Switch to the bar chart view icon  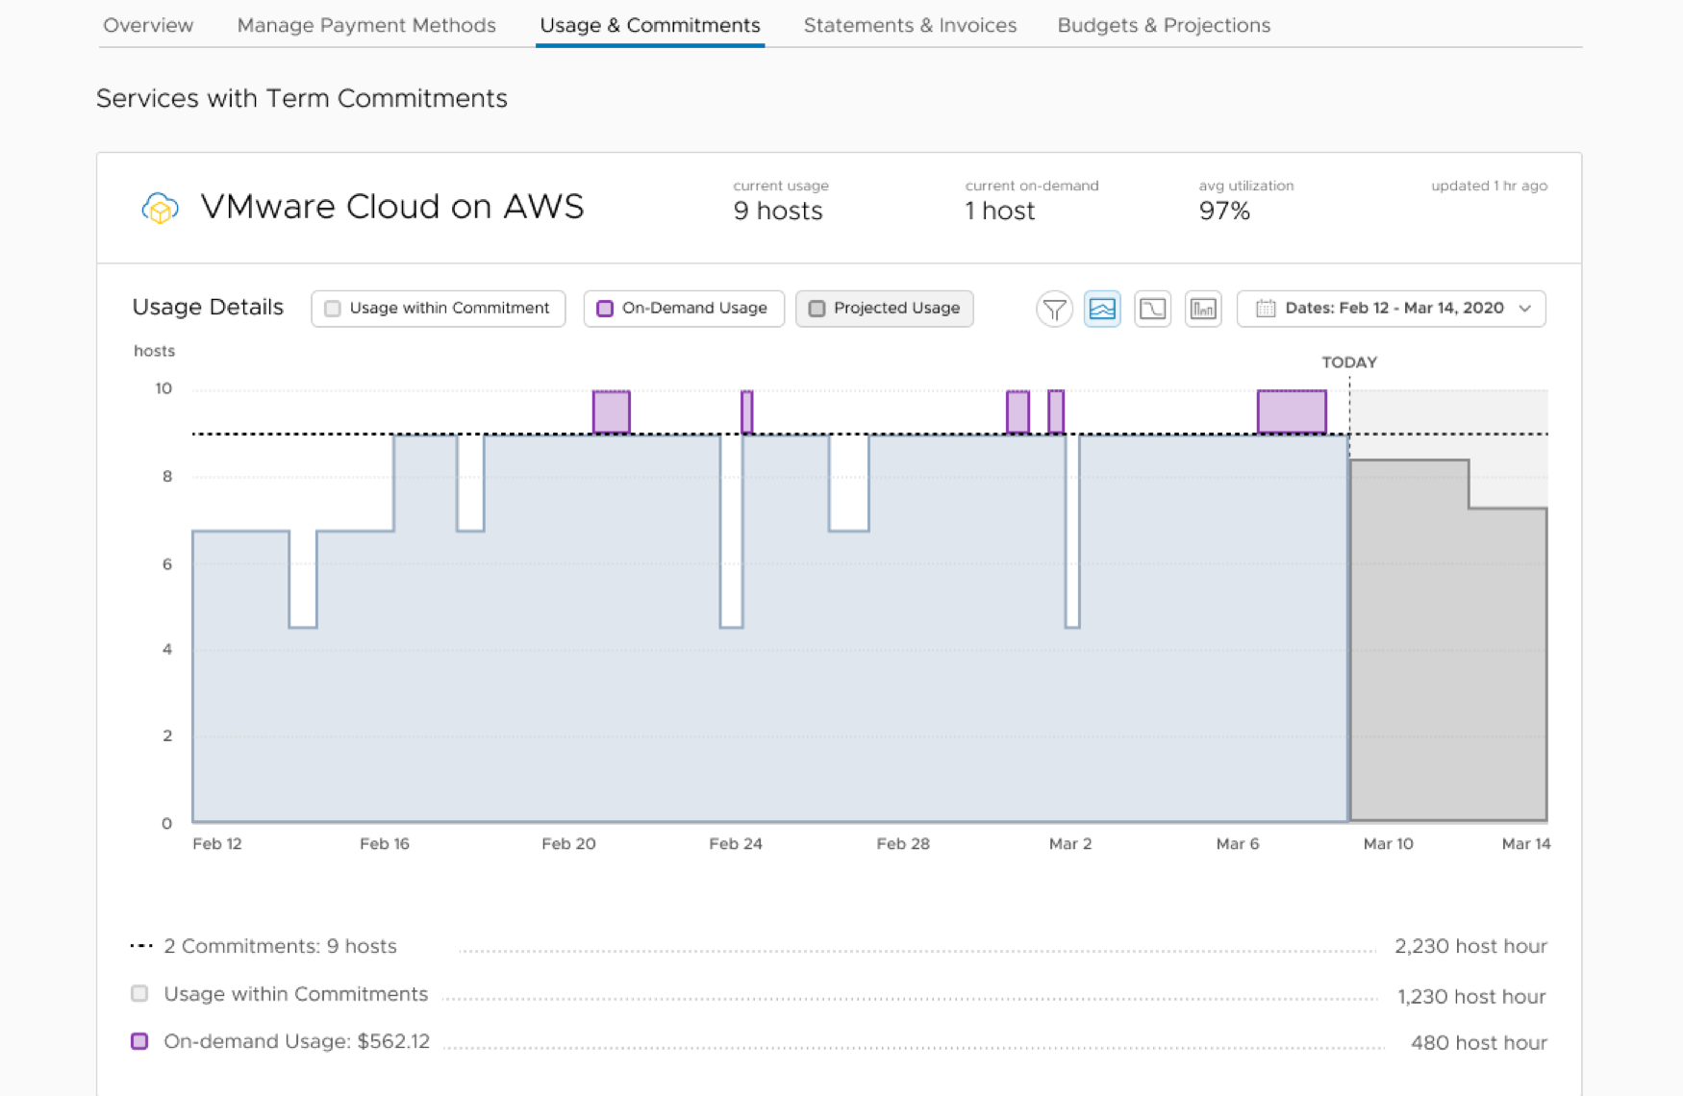pos(1203,309)
